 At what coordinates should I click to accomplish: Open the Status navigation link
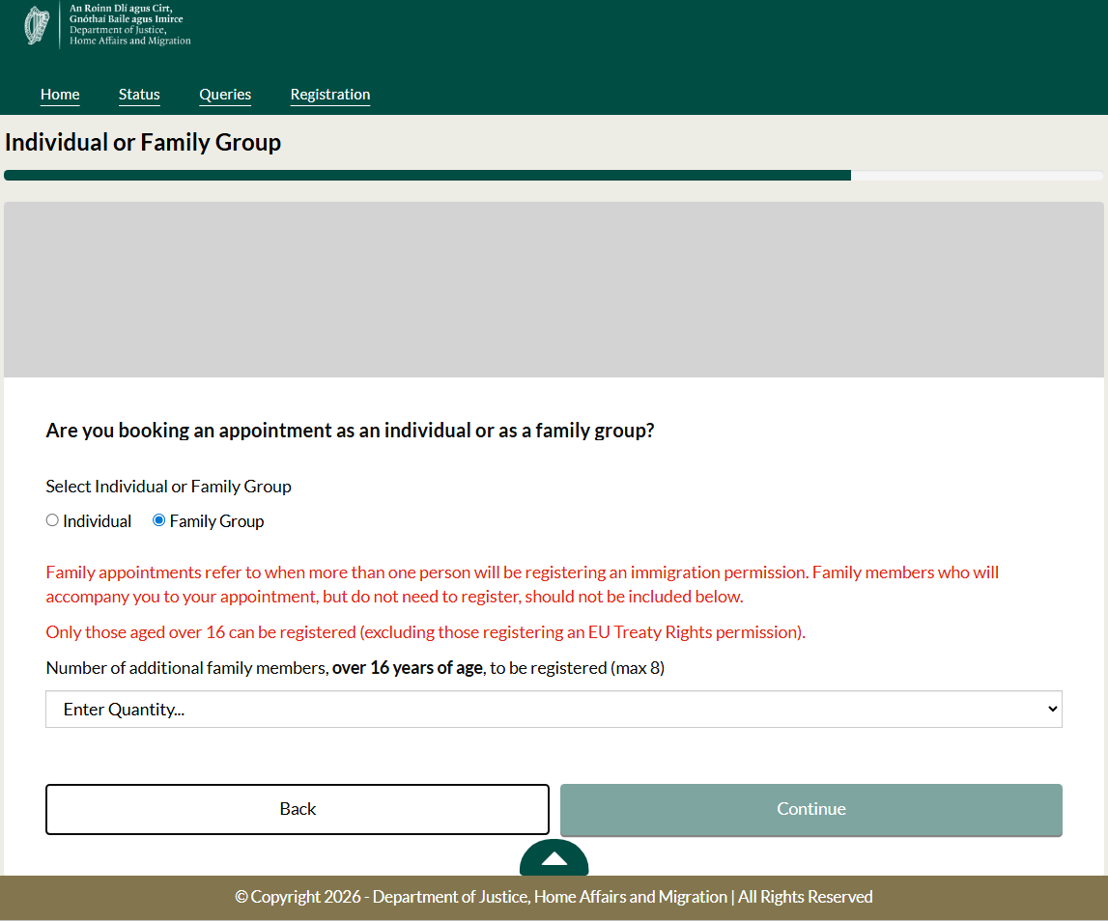(139, 95)
